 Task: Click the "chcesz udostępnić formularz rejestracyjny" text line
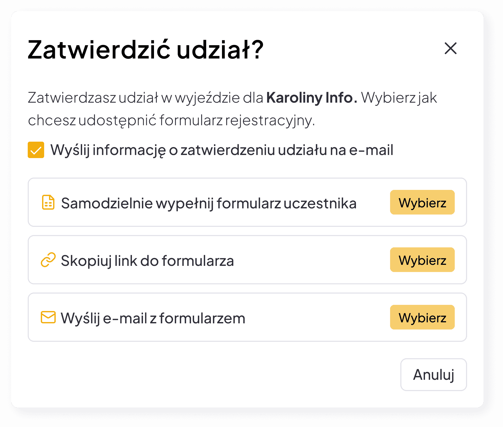171,120
